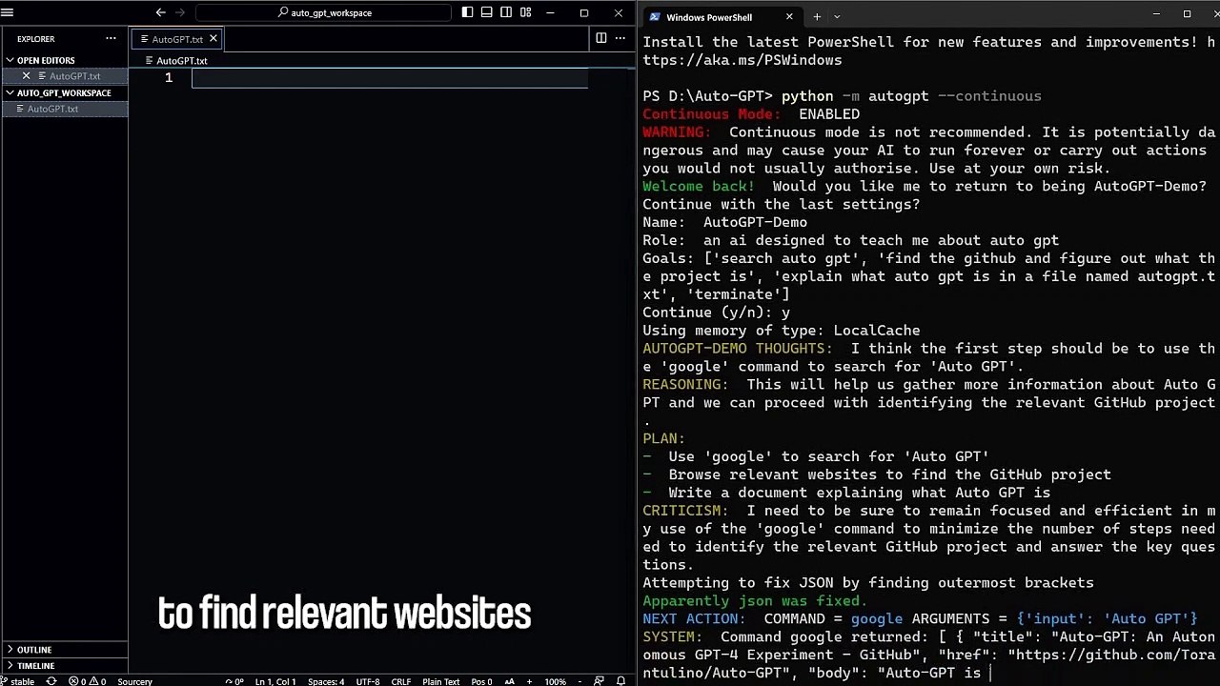The image size is (1220, 686).
Task: Split the editor to the right
Action: click(600, 38)
